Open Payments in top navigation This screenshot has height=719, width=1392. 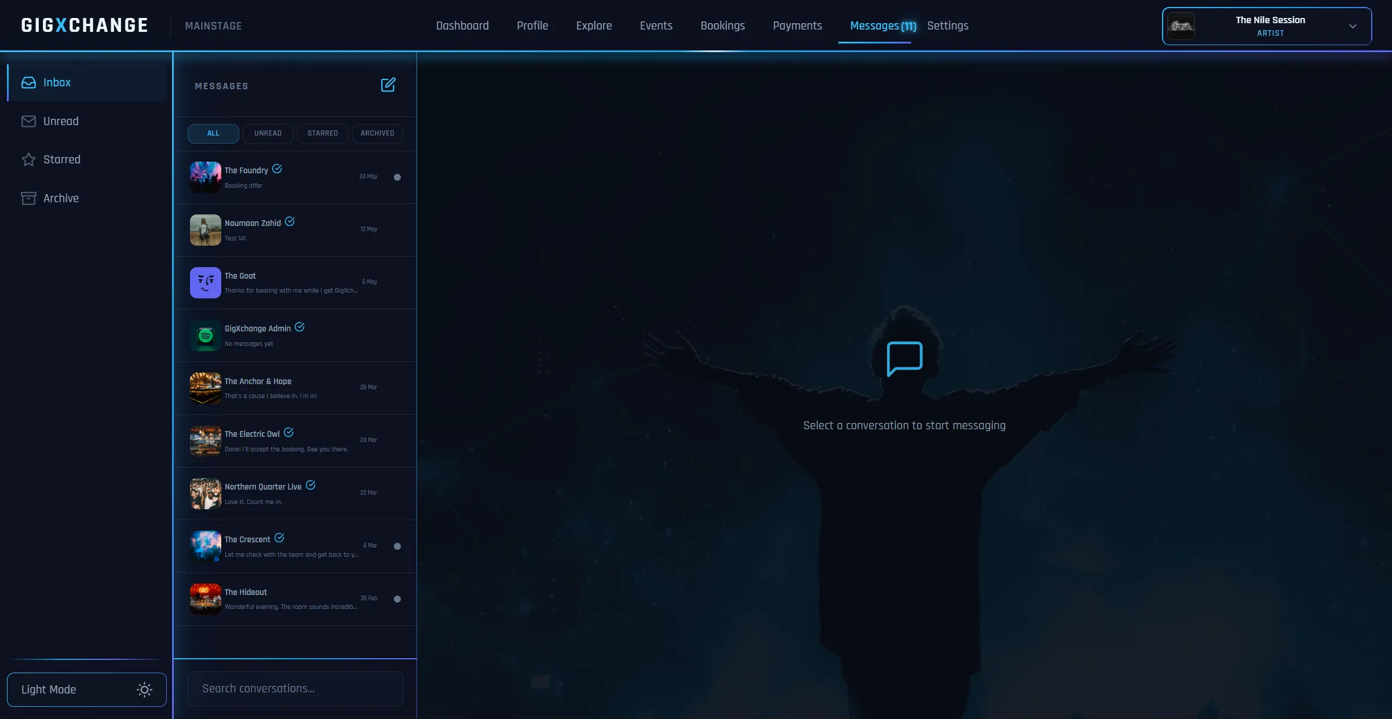tap(797, 25)
